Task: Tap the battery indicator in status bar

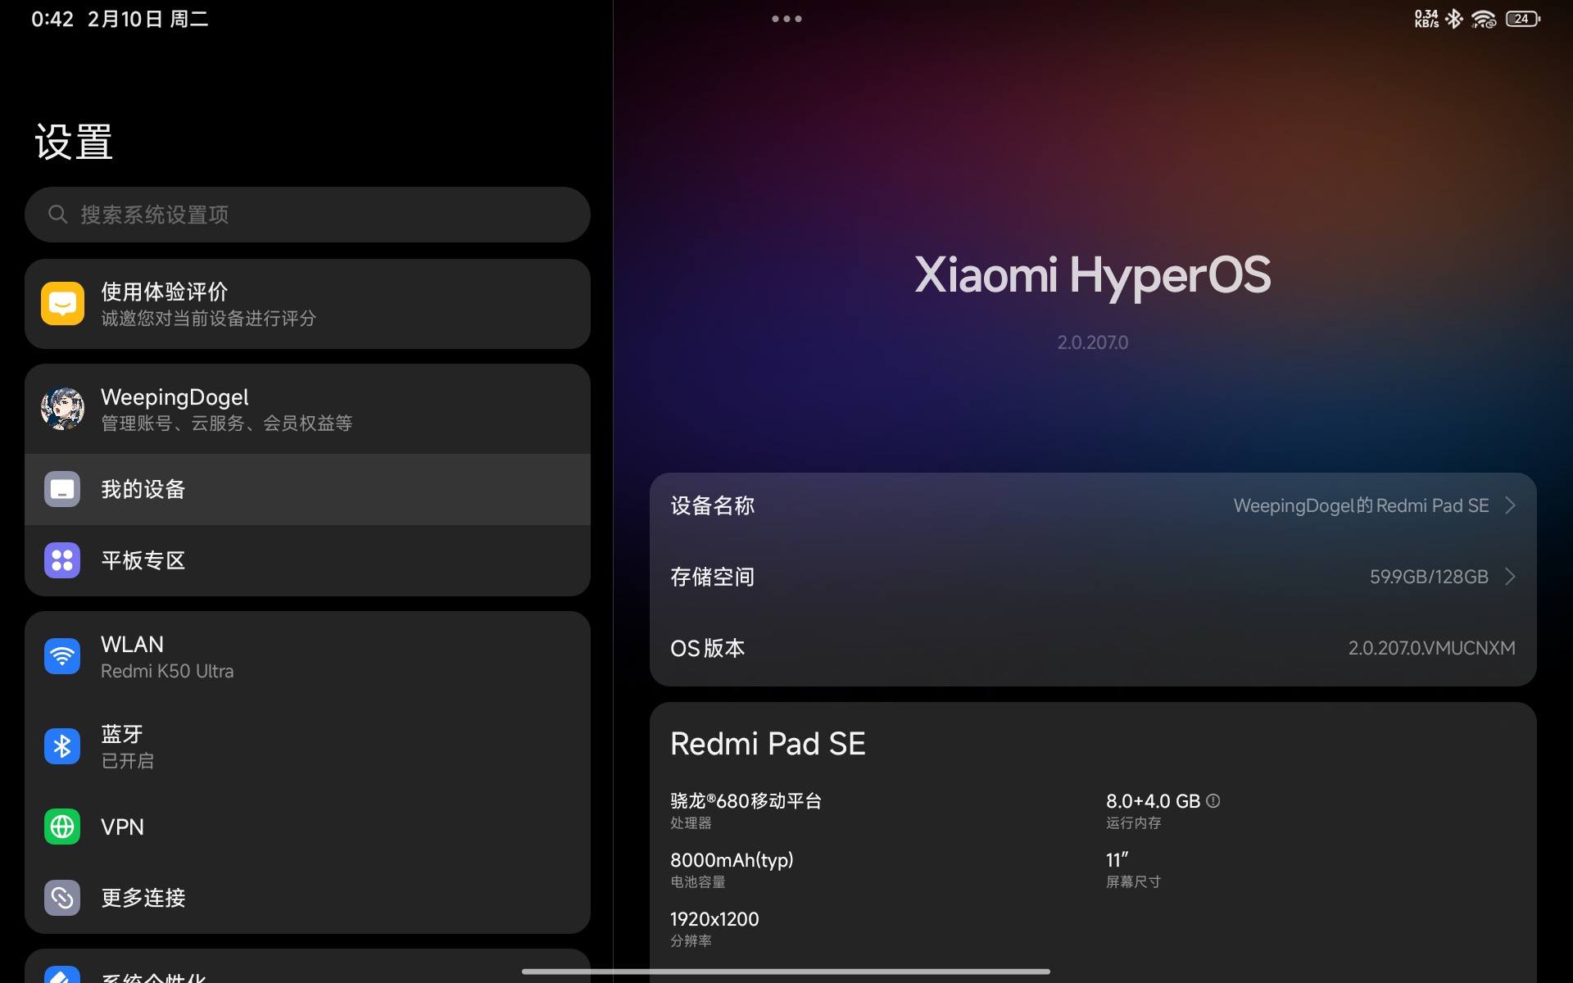Action: 1522,19
